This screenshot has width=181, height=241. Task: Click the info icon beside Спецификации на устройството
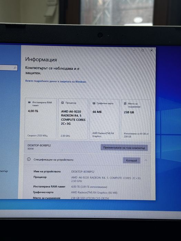click(29, 159)
